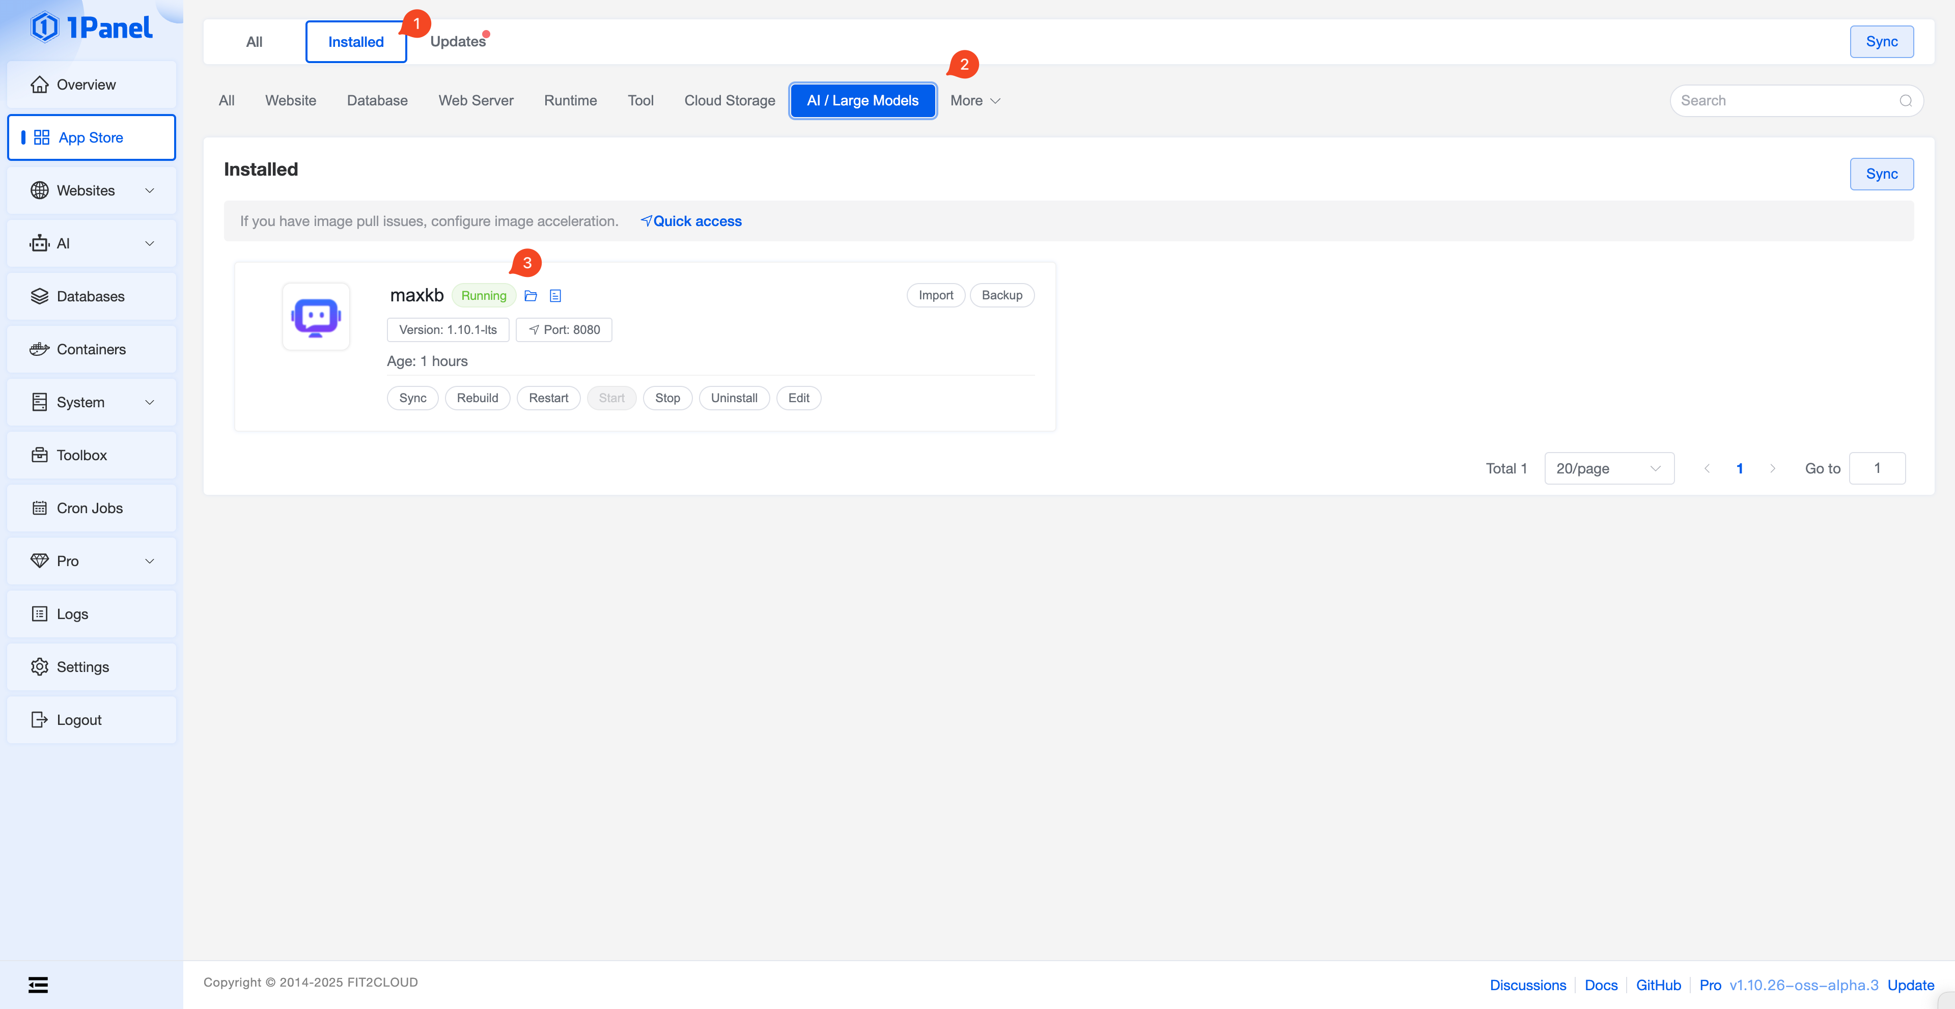Open Quick access link
The height and width of the screenshot is (1009, 1955).
click(691, 221)
